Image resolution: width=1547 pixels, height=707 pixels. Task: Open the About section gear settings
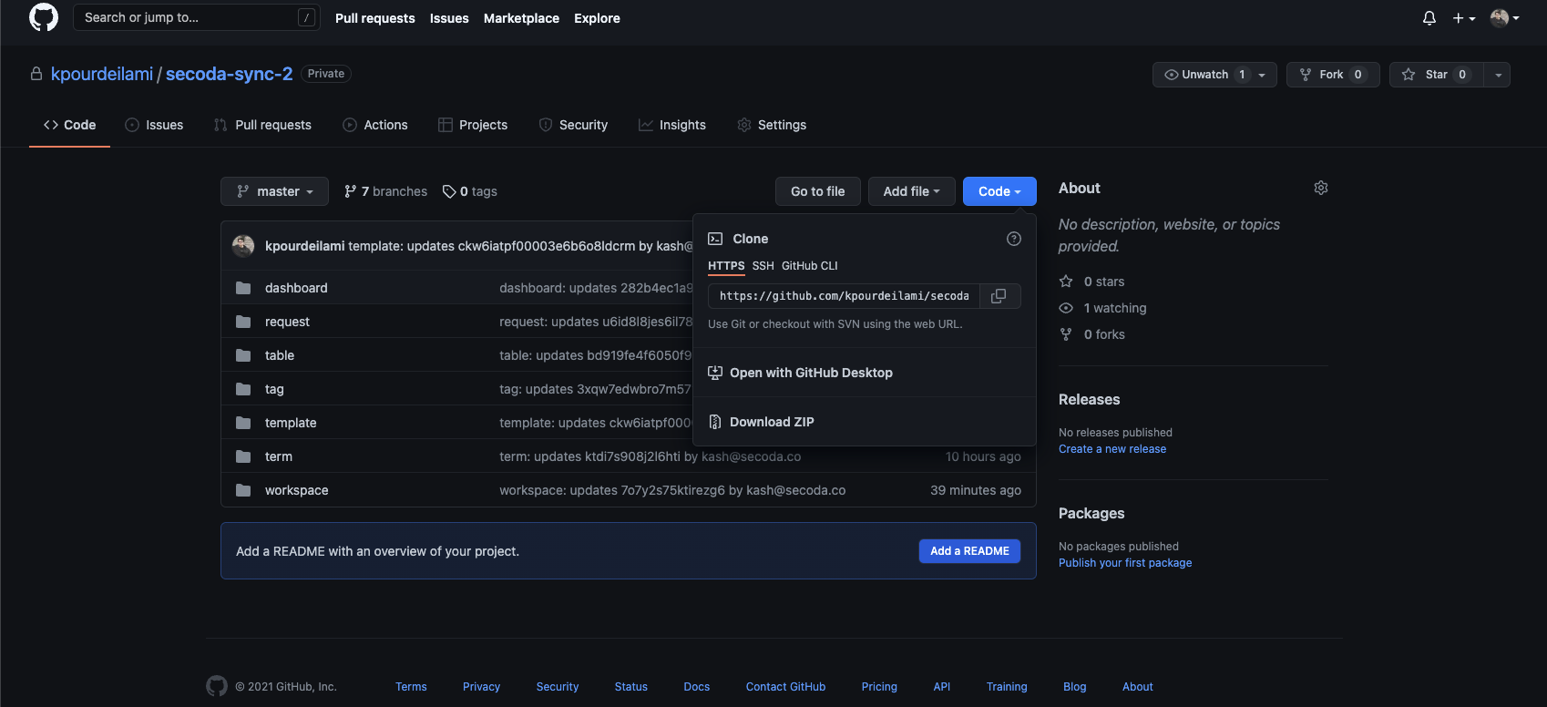pyautogui.click(x=1320, y=188)
